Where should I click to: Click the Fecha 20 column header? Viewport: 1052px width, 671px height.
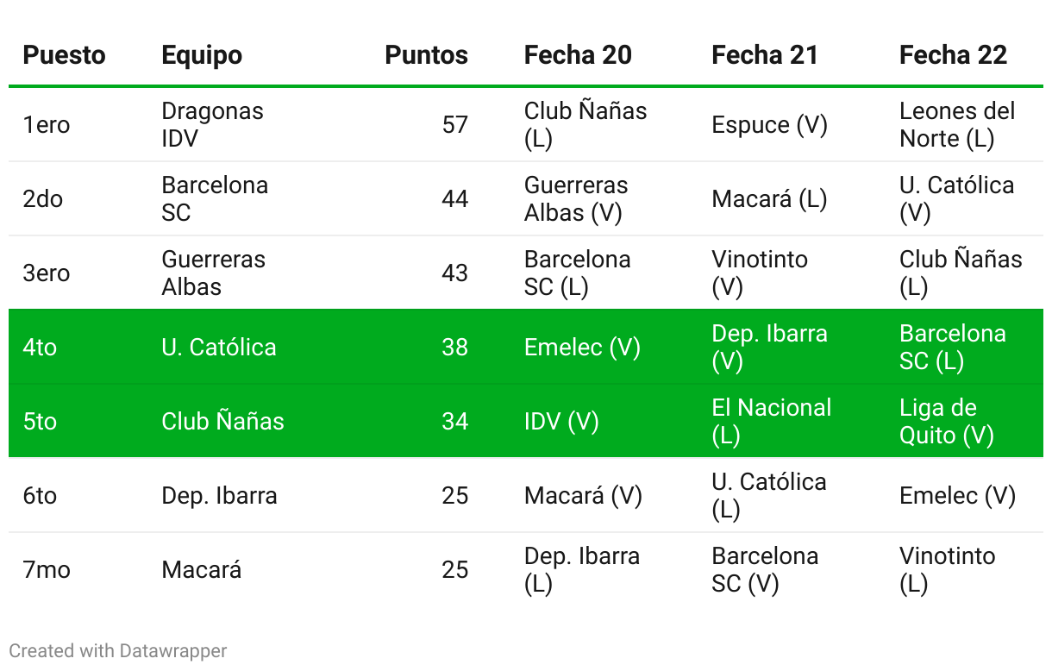[x=578, y=55]
